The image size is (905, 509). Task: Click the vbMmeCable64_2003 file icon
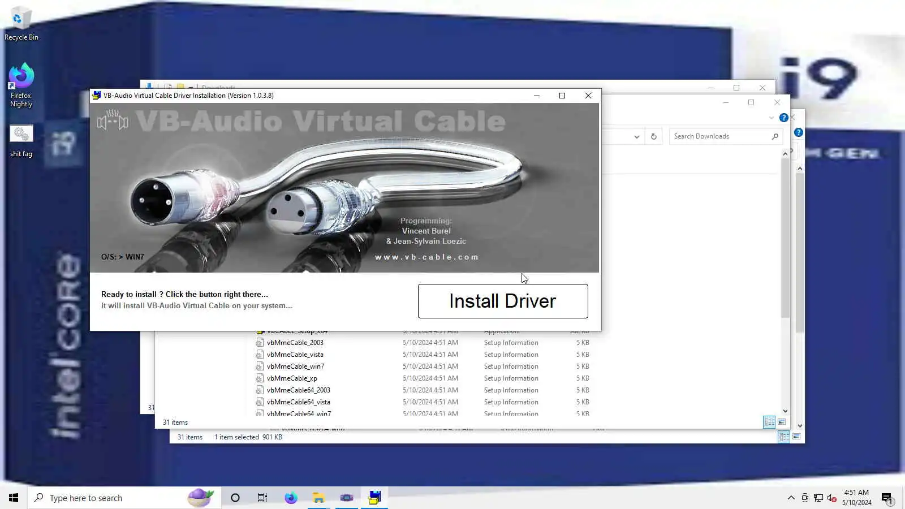[x=260, y=390]
